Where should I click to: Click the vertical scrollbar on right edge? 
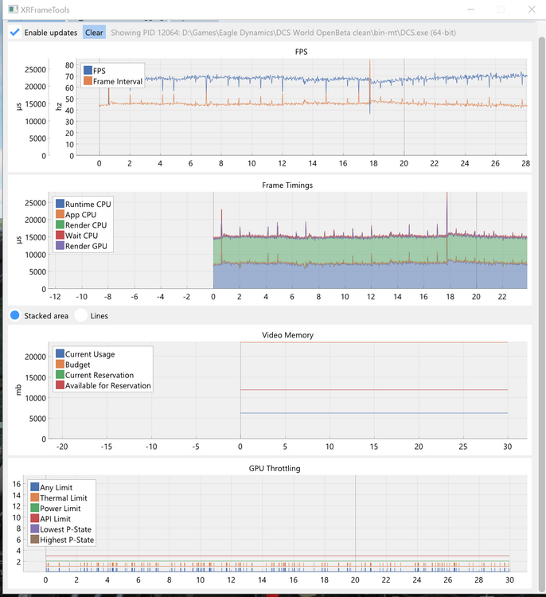pyautogui.click(x=541, y=314)
